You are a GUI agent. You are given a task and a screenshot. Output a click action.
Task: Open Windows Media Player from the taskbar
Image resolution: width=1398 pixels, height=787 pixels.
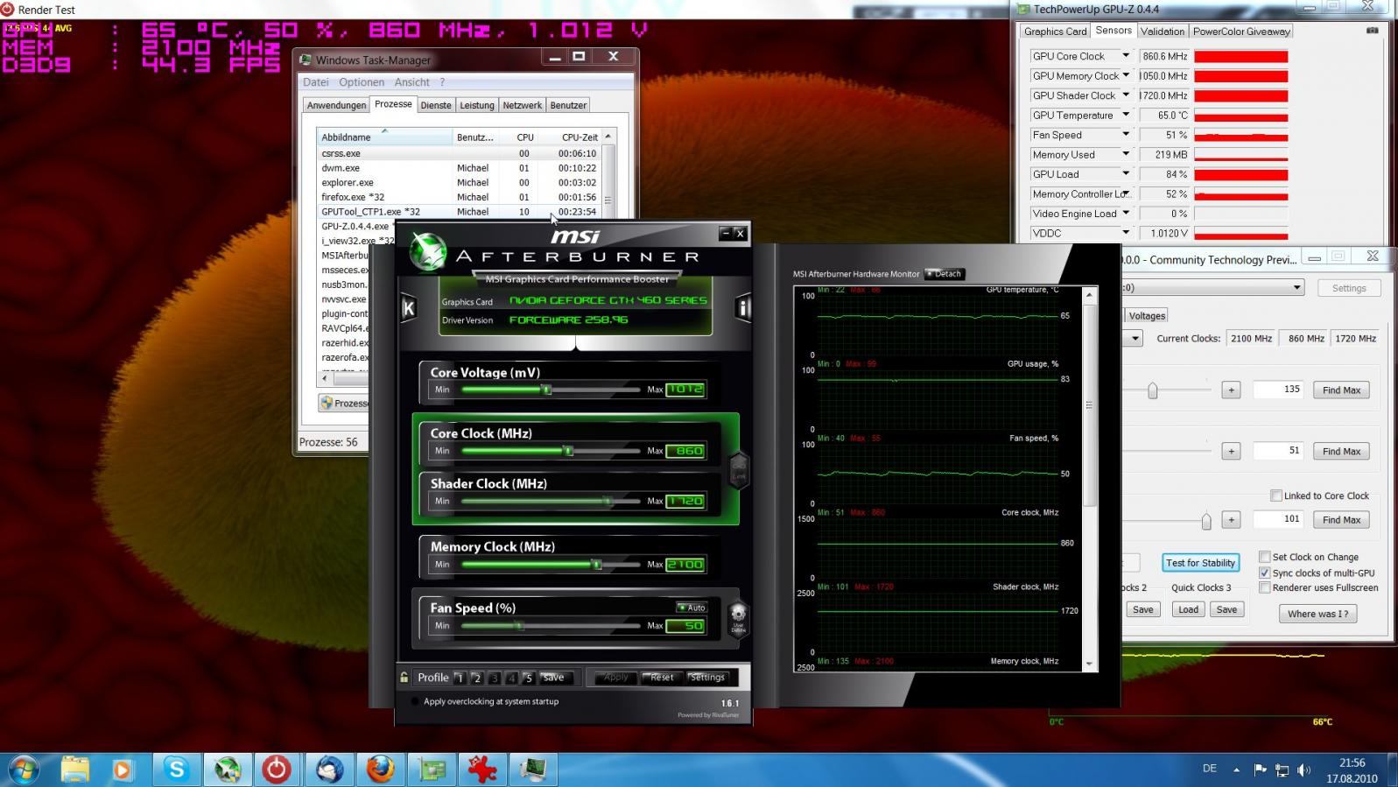coord(123,769)
